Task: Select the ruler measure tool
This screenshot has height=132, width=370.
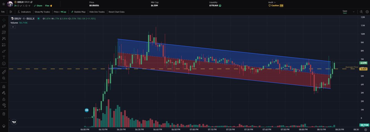Action: 4,72
